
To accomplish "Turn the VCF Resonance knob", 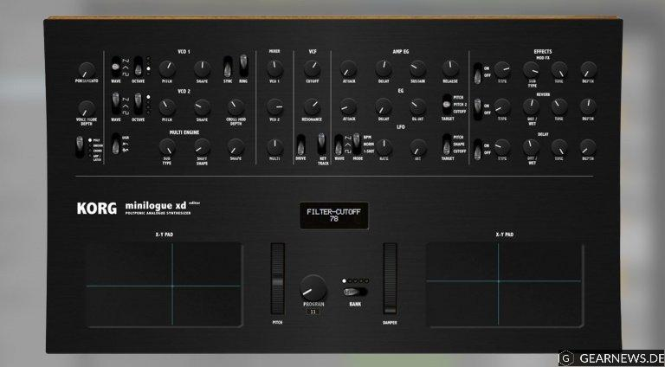I will click(x=312, y=107).
